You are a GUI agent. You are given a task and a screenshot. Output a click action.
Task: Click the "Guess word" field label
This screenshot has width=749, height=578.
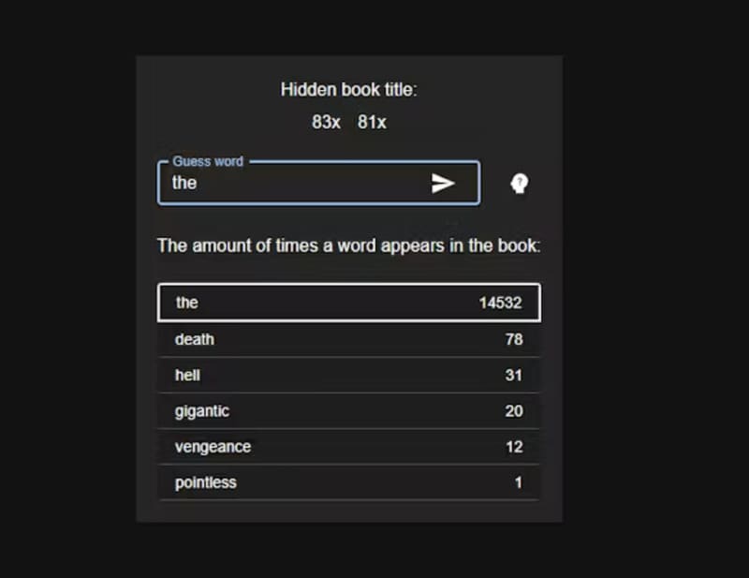[x=208, y=161]
